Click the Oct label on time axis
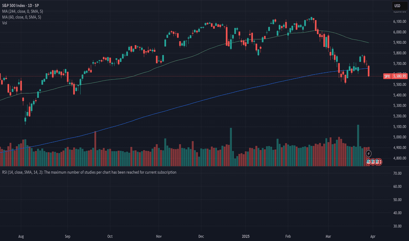Screen dimensions: 409x241 click(x=110, y=237)
